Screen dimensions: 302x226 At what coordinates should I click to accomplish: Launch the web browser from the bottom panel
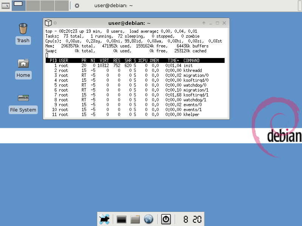point(148,219)
